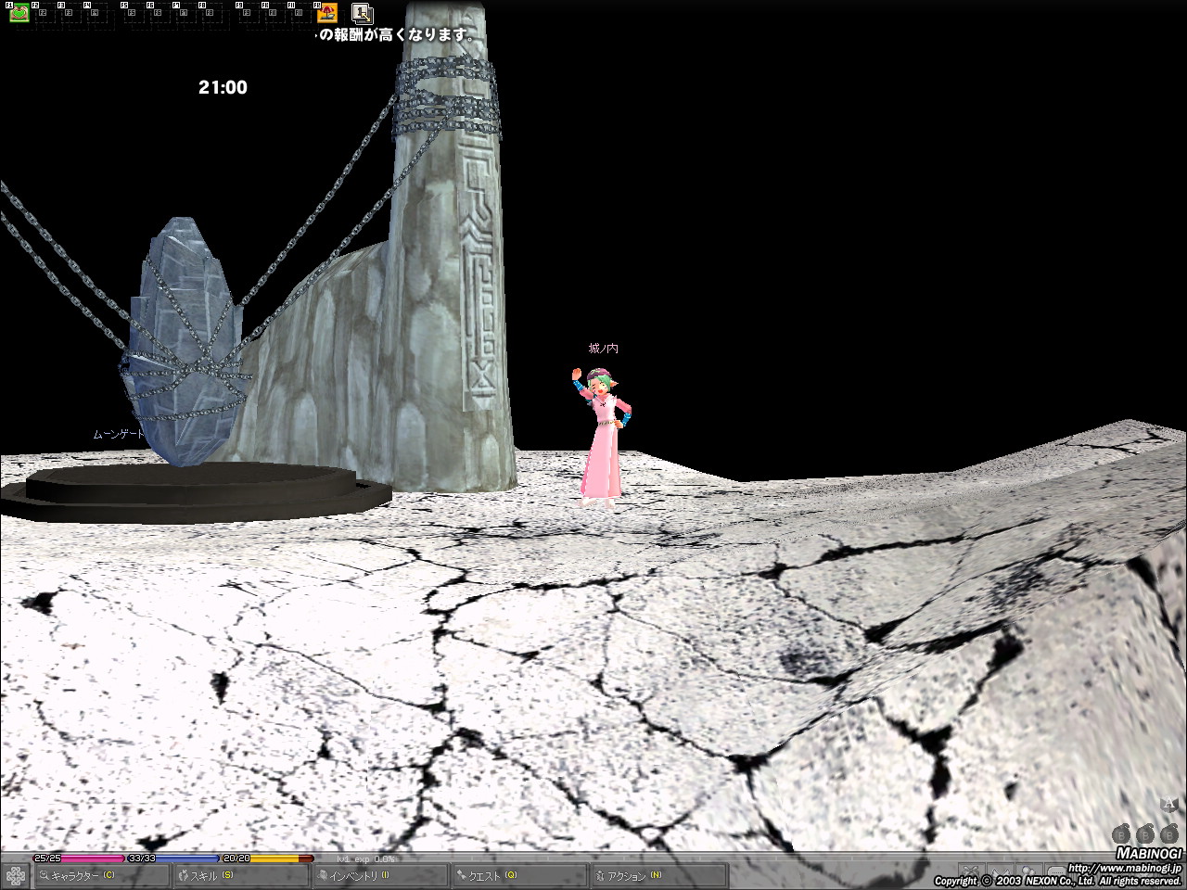Click the empty F2 hotkey slot
This screenshot has height=890, width=1187.
point(44,13)
